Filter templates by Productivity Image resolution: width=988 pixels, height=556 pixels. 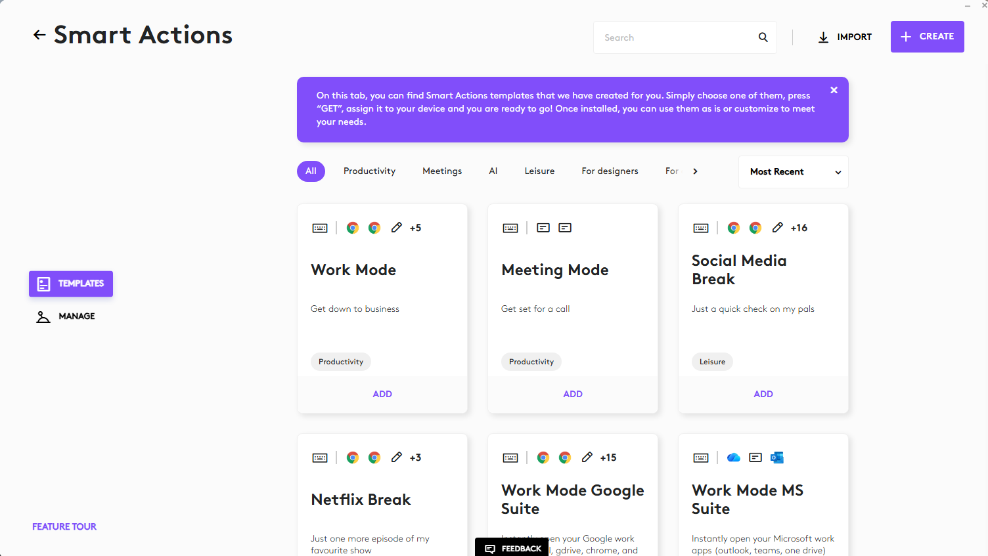369,171
